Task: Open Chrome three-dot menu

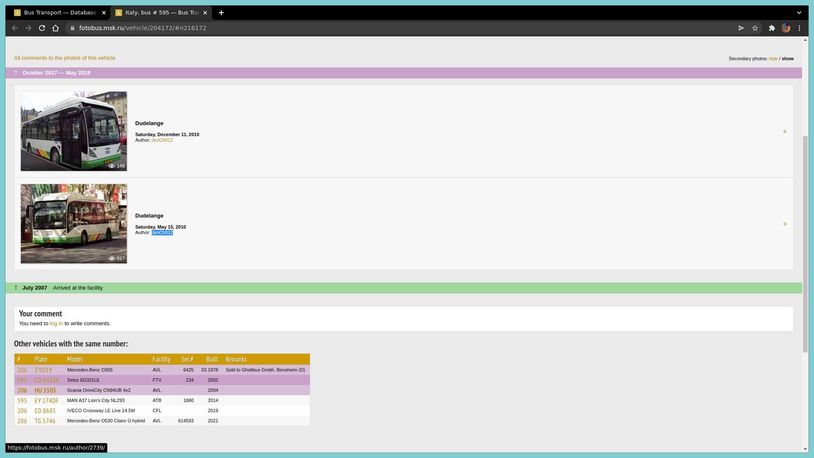Action: click(800, 28)
